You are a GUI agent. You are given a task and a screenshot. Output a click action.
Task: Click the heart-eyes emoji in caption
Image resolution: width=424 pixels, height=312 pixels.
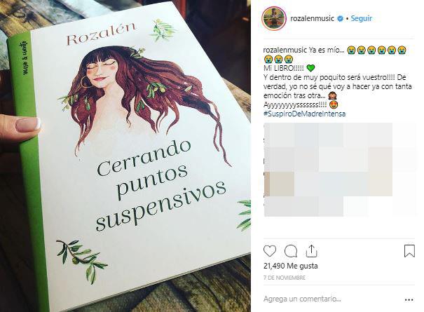coord(334,104)
